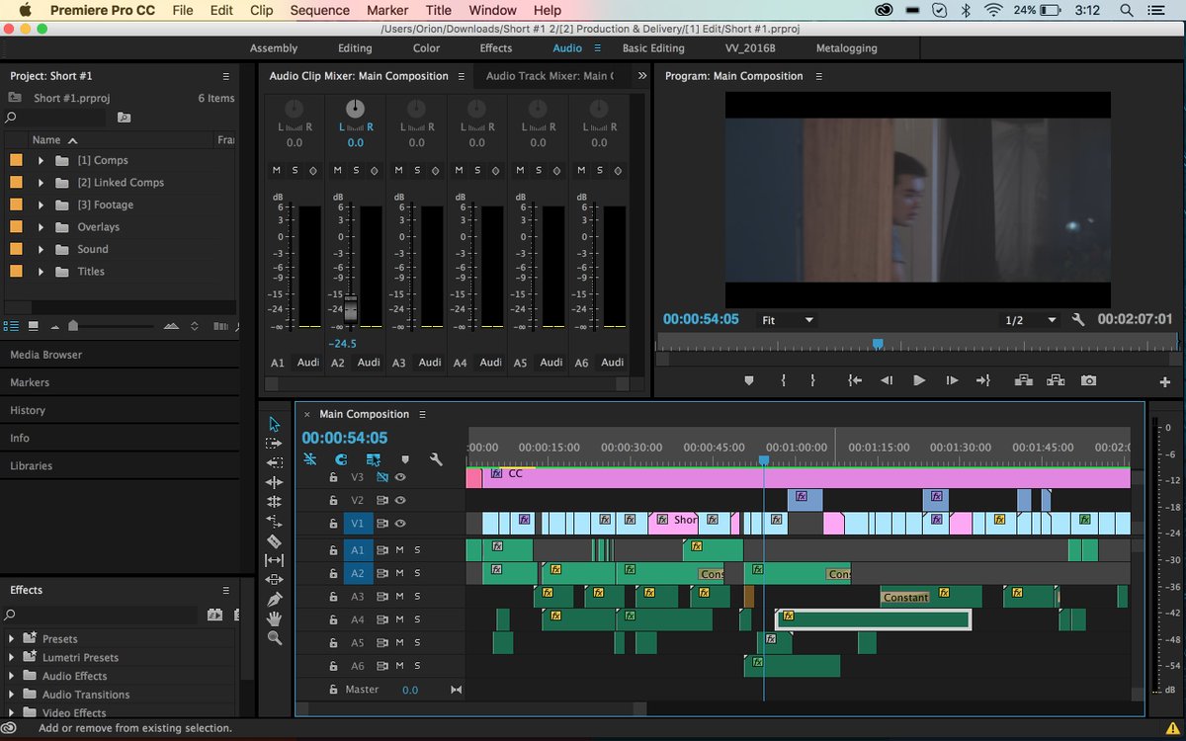Image resolution: width=1186 pixels, height=741 pixels.
Task: Mute audio track A1 in timeline
Action: pyautogui.click(x=400, y=549)
